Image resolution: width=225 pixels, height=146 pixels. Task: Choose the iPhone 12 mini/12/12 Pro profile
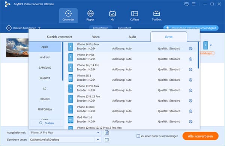coord(131,128)
